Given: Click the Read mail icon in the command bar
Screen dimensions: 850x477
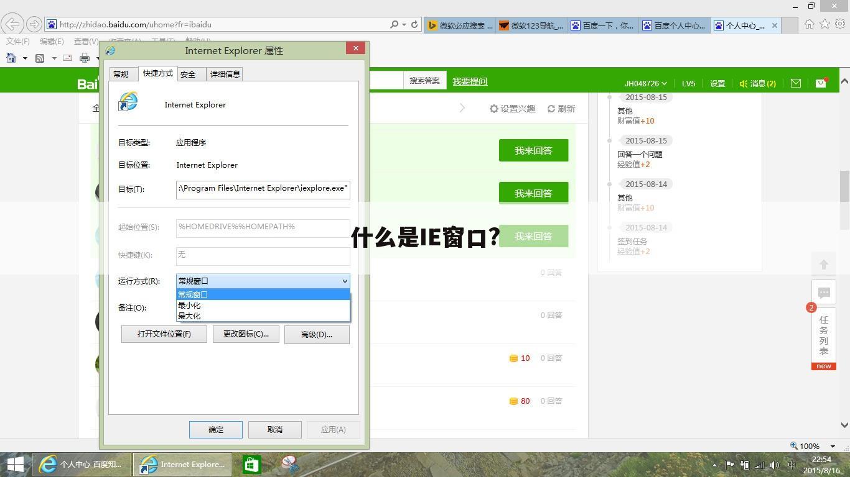Looking at the screenshot, I should [x=67, y=58].
